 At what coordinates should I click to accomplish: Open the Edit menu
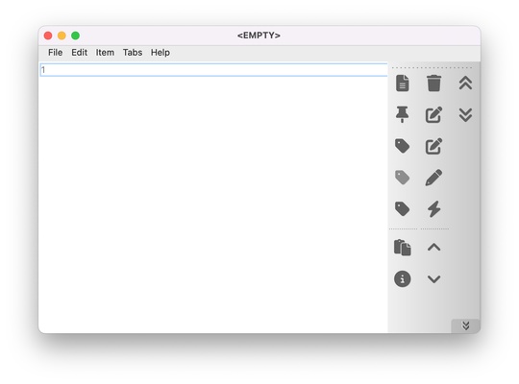(80, 53)
